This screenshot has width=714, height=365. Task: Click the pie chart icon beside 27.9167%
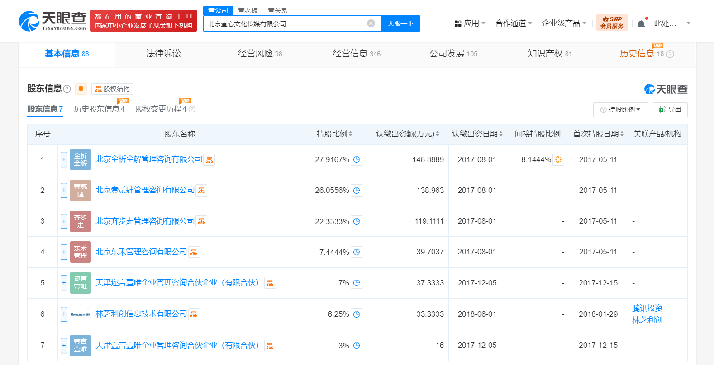357,159
